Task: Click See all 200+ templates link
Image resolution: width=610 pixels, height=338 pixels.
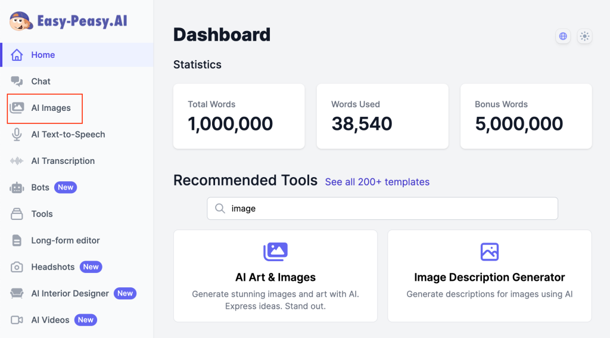Action: (377, 182)
